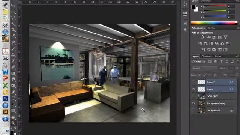The height and width of the screenshot is (135, 240).
Task: Open the Layers panel options menu
Action: [x=237, y=56]
